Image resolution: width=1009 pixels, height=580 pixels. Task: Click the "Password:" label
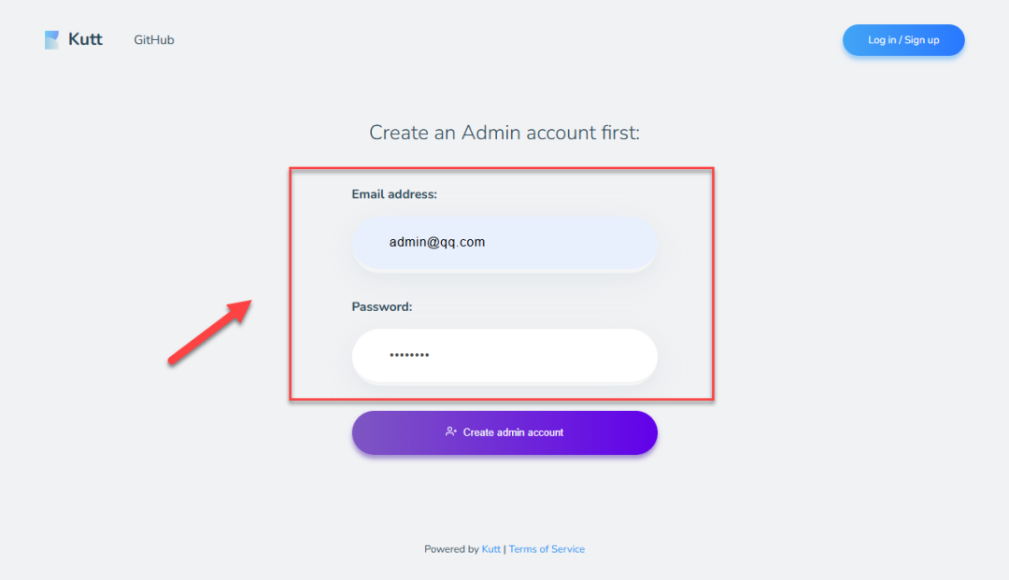[x=382, y=306]
